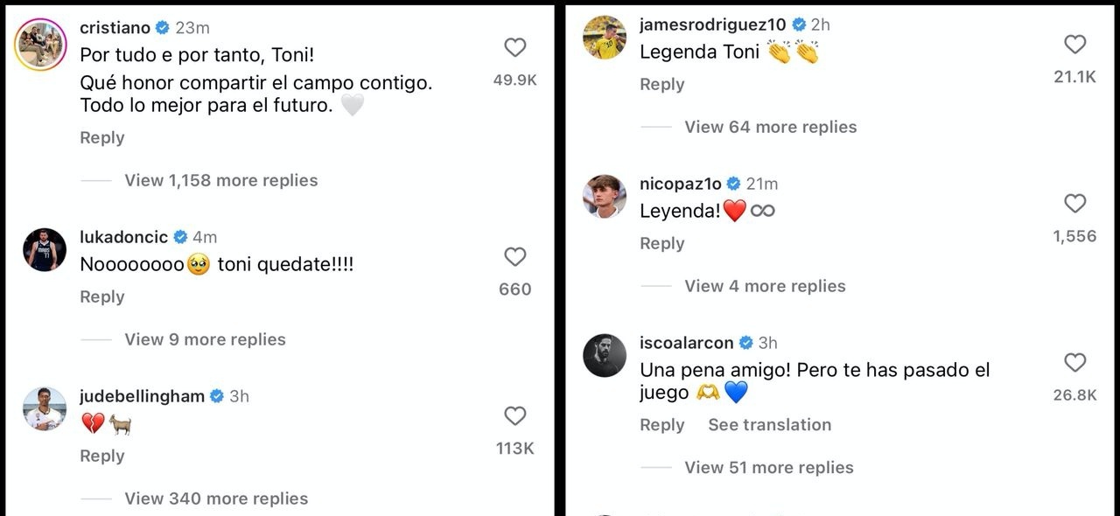Open lukadoncic's profile avatar

tap(44, 250)
